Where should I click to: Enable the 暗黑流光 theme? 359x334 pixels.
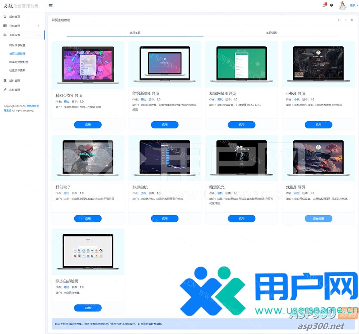[x=242, y=218]
